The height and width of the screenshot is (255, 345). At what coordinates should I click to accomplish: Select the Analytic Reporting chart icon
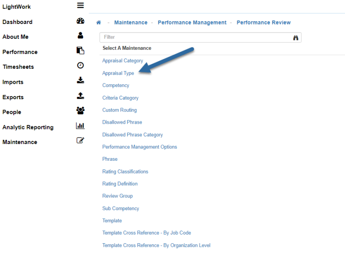click(x=80, y=126)
